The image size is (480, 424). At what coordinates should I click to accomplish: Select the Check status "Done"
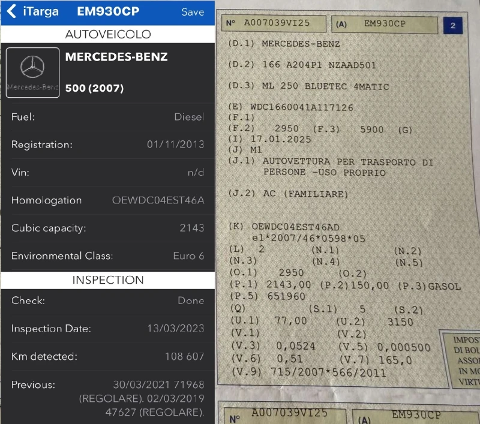pos(191,300)
